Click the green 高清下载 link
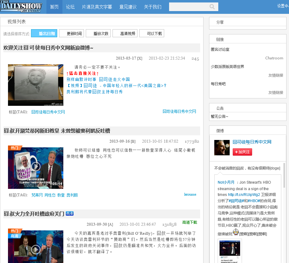 [190, 222]
